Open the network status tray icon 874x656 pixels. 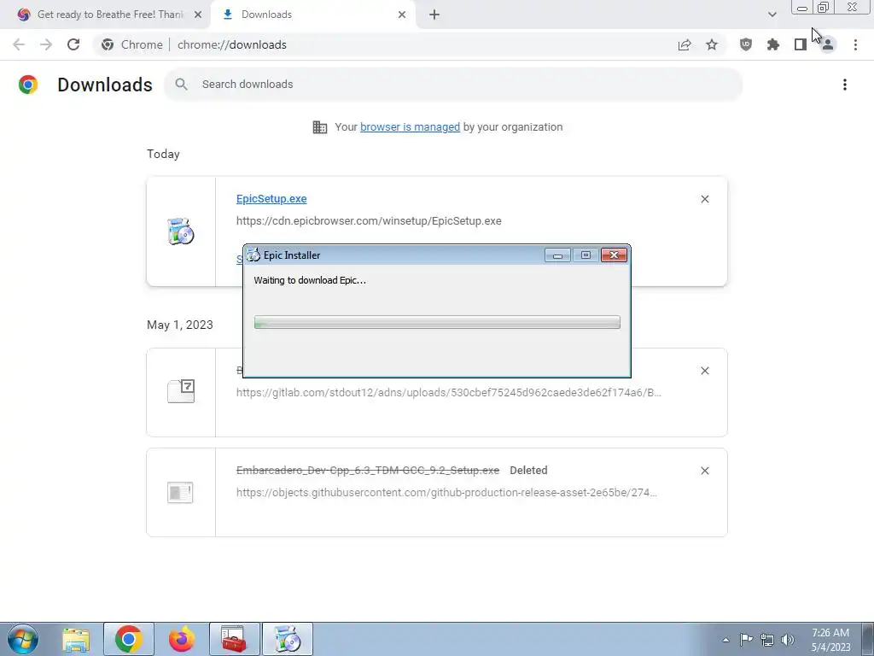coord(767,640)
